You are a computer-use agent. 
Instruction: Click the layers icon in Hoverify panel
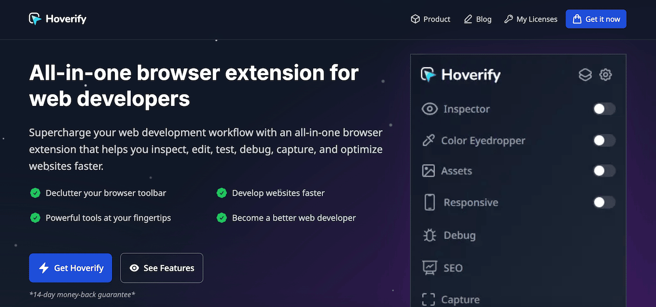[585, 75]
